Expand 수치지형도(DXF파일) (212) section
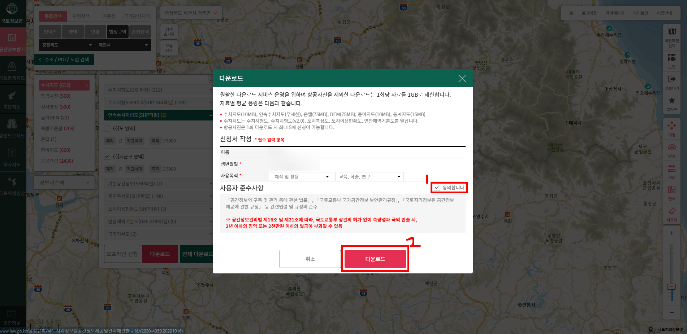The width and height of the screenshot is (687, 334). click(x=158, y=90)
